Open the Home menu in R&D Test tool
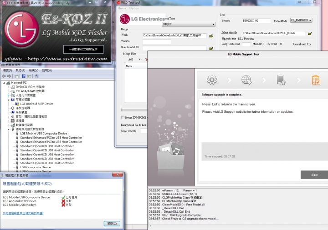Screen dimensions: 328x230 coord(122,8)
